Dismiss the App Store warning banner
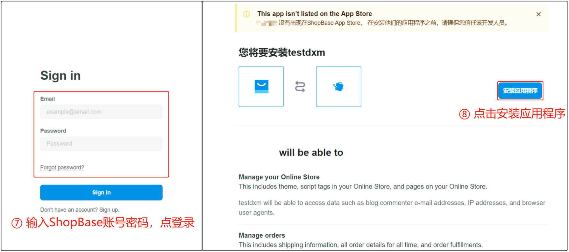 tap(538, 14)
